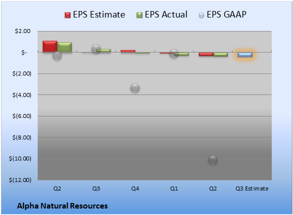293x215 pixels.
Task: Click the $(4.00) y-axis label
Action: point(22,95)
